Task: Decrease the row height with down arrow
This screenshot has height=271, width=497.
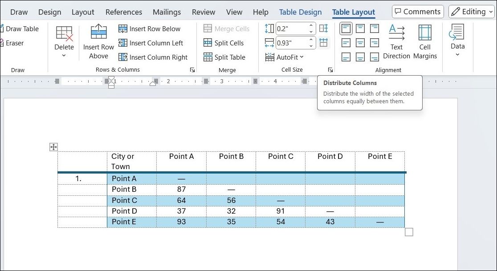Action: point(311,32)
